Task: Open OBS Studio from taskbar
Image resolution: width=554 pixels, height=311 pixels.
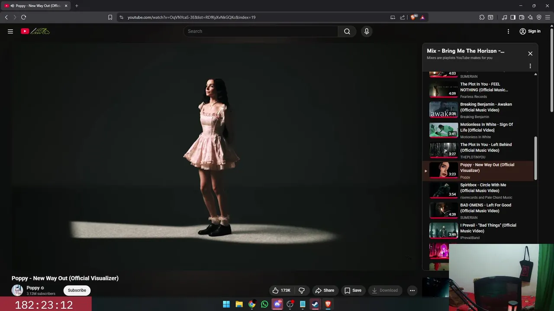Action: (x=290, y=304)
